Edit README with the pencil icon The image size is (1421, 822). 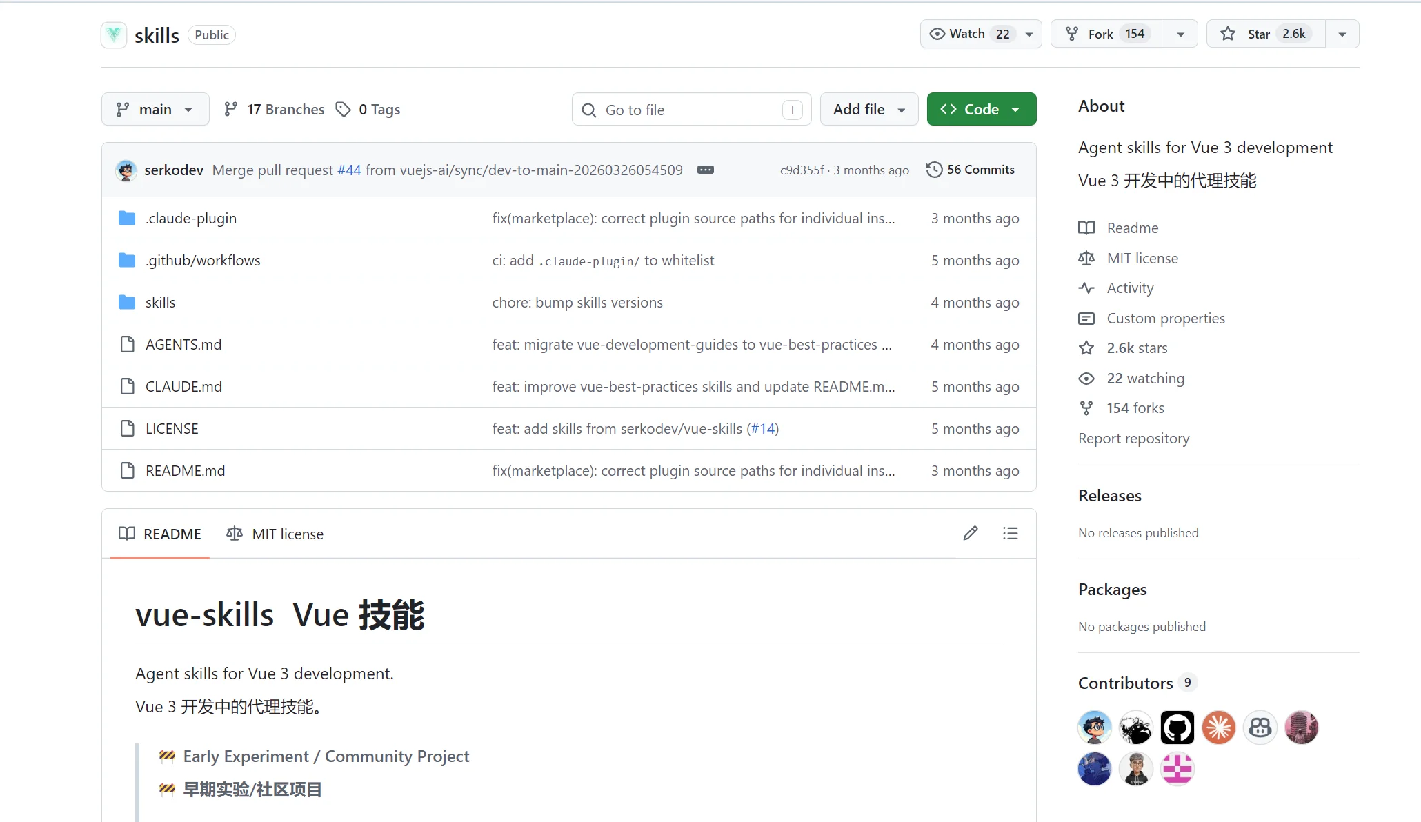pos(971,533)
